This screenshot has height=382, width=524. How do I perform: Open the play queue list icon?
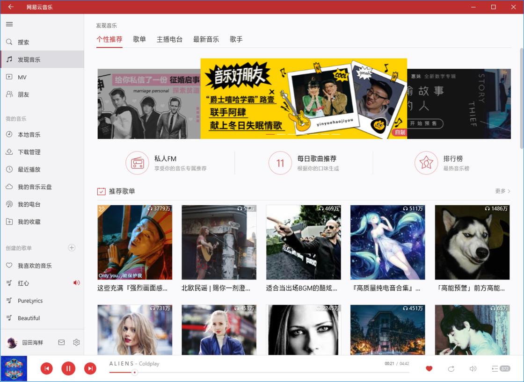495,368
